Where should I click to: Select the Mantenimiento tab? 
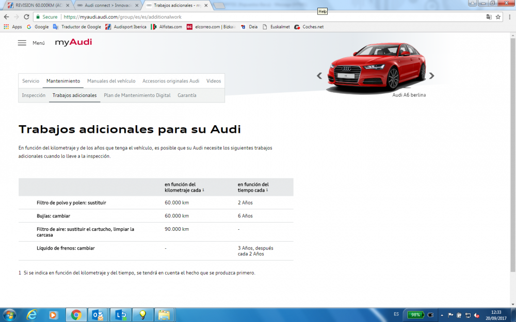63,81
